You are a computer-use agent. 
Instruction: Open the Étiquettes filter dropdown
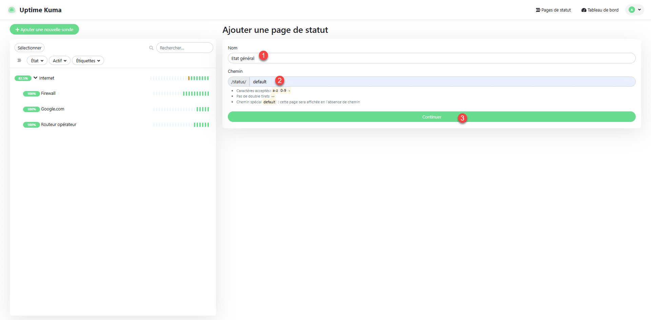coord(88,61)
